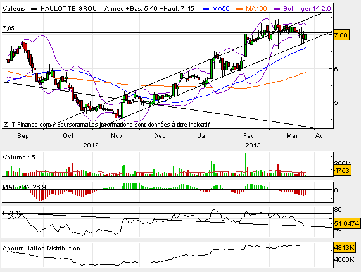
Task: Select the MA50 legend label
Action: (221, 9)
